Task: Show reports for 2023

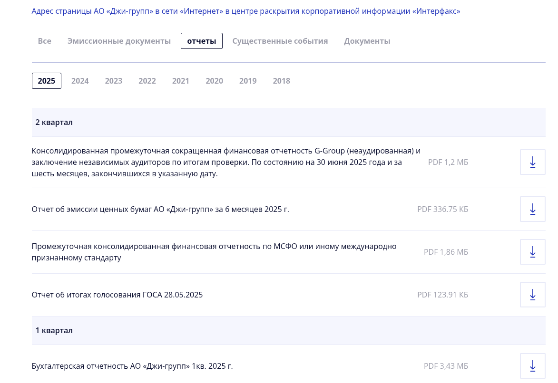Action: (x=114, y=81)
